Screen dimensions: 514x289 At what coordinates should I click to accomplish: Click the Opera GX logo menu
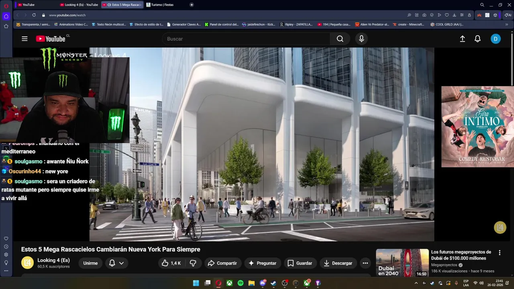tap(6, 6)
